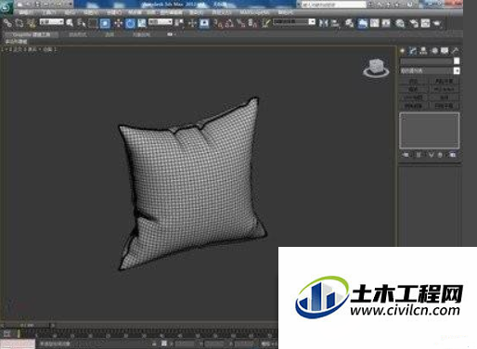The image size is (477, 349).
Task: Toggle the Angle Snap icon in toolbar
Action: (x=229, y=23)
